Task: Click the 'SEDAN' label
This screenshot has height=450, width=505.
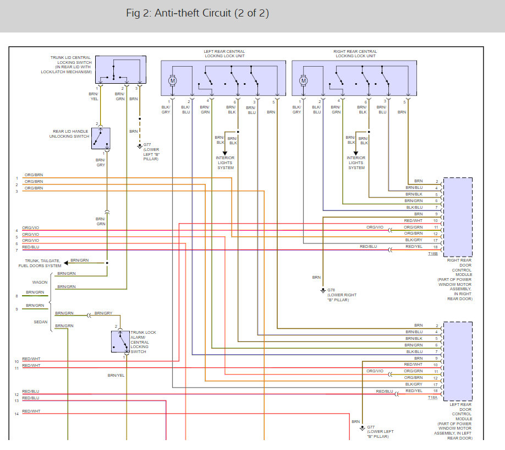Action: click(x=41, y=322)
